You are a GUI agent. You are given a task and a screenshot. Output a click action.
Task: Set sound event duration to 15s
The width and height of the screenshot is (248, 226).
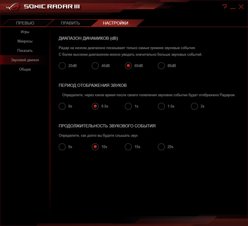pyautogui.click(x=128, y=147)
